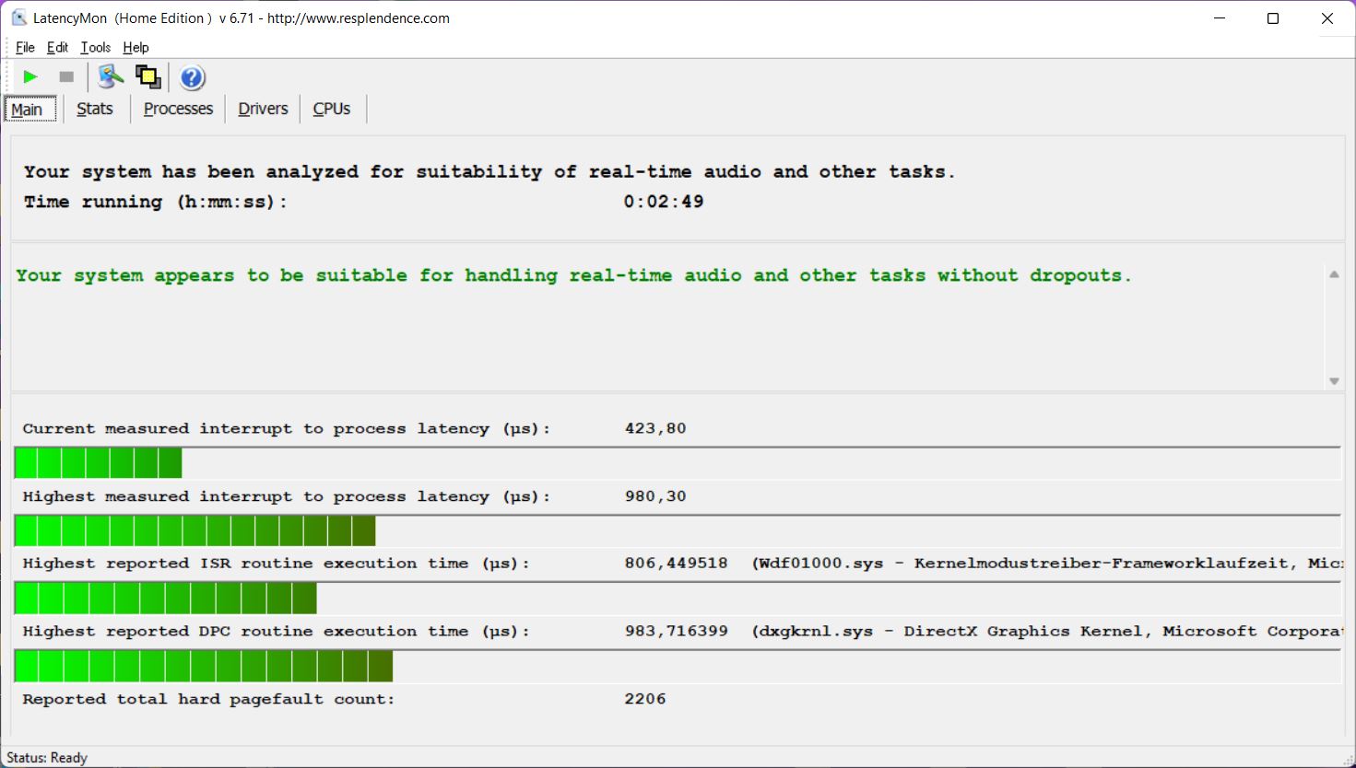Open the Edit menu
Image resolution: width=1356 pixels, height=768 pixels.
[x=58, y=47]
